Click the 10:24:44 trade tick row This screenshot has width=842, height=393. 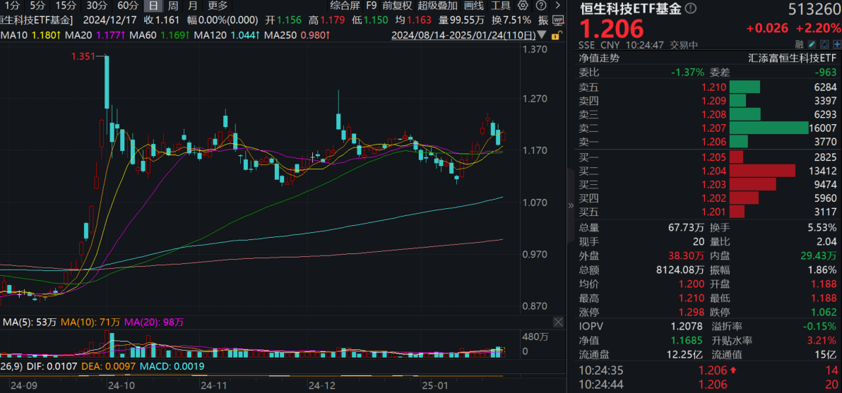point(707,385)
